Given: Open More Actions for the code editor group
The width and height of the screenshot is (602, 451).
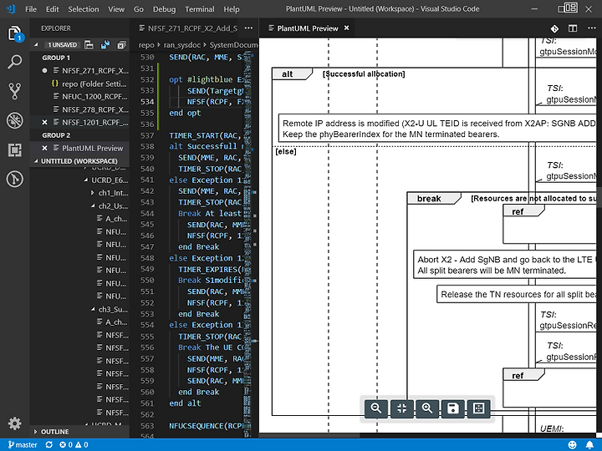Looking at the screenshot, I should pos(249,28).
